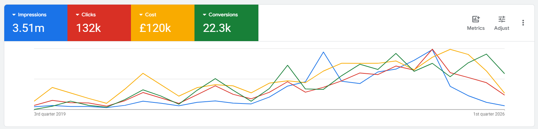The width and height of the screenshot is (538, 129).
Task: Open the three-dot more options menu
Action: point(523,23)
